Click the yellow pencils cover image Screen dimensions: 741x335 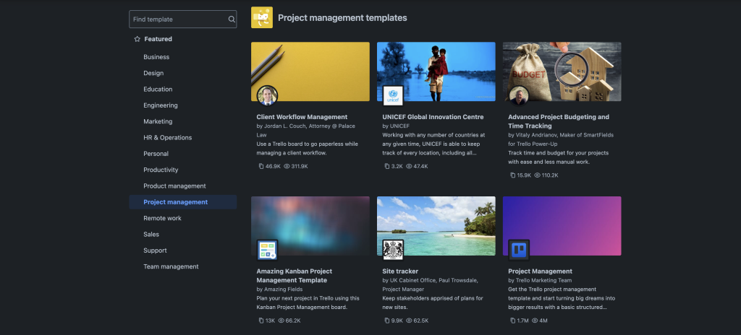click(x=310, y=71)
